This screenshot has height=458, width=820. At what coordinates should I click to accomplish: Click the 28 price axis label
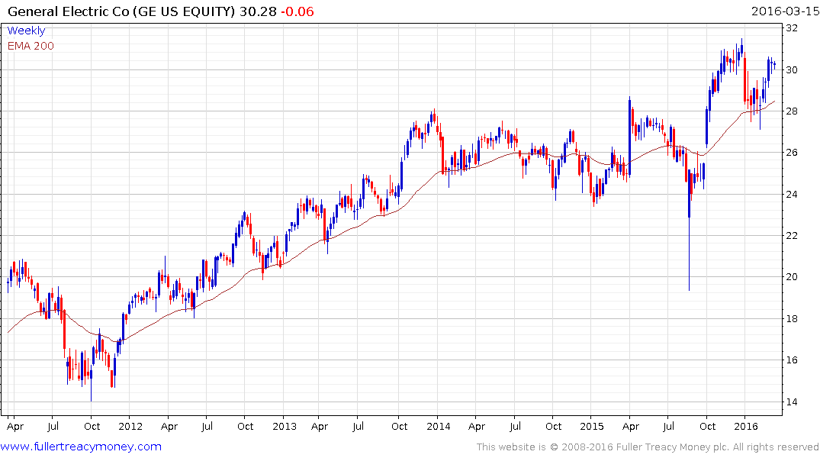pyautogui.click(x=792, y=111)
